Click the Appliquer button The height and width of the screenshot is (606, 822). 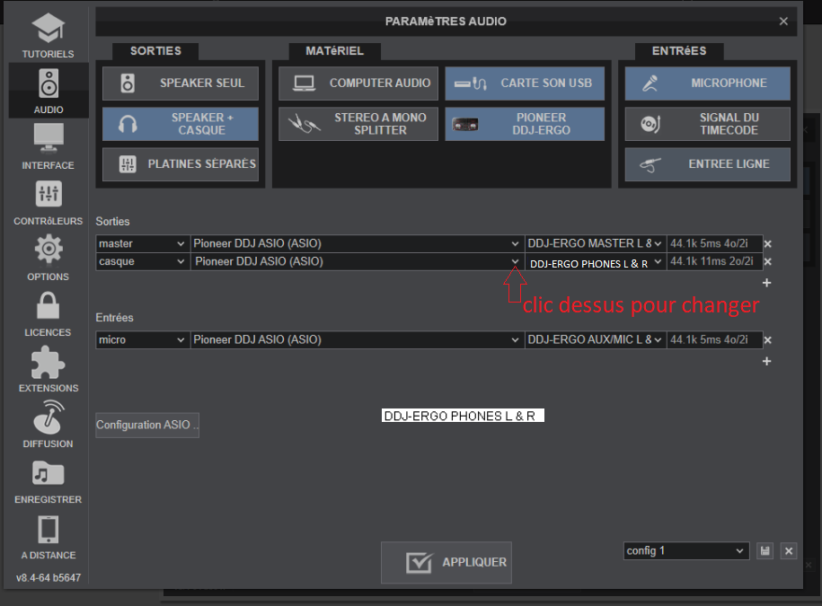point(446,563)
